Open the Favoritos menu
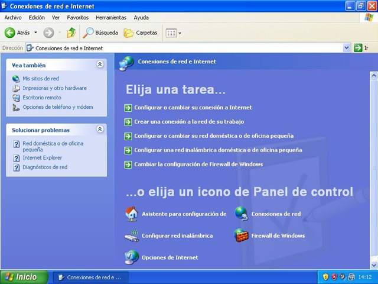The height and width of the screenshot is (284, 378). 77,18
